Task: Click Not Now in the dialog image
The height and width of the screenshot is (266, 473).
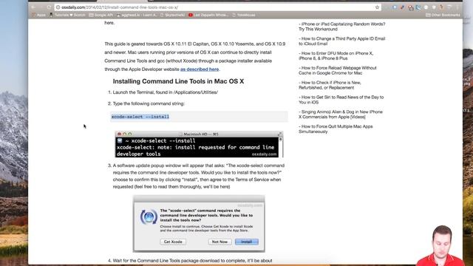Action: [x=220, y=242]
